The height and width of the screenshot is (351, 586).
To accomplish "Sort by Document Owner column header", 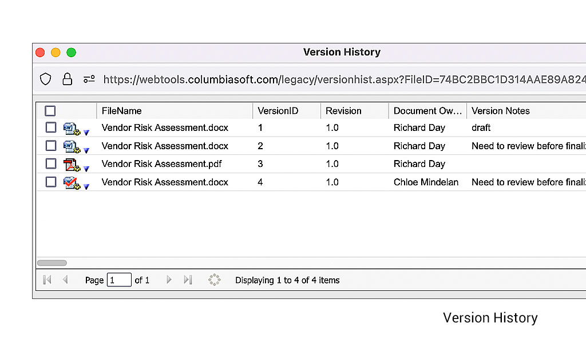I will [x=427, y=111].
